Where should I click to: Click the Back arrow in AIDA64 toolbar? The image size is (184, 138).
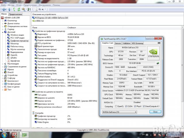4,9
